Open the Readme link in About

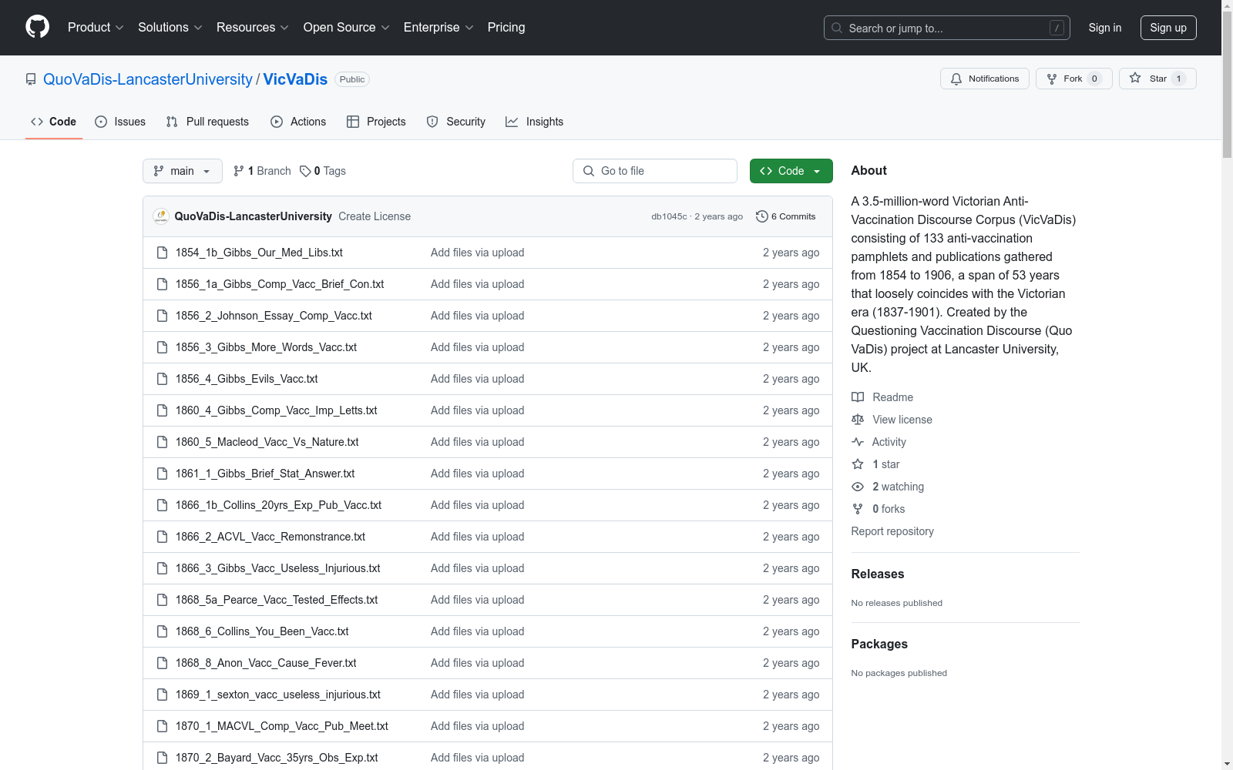pos(882,397)
